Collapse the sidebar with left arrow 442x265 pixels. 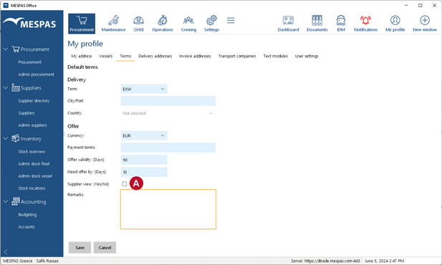coord(6,251)
